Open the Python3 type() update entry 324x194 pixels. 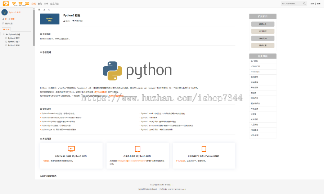click(157, 130)
